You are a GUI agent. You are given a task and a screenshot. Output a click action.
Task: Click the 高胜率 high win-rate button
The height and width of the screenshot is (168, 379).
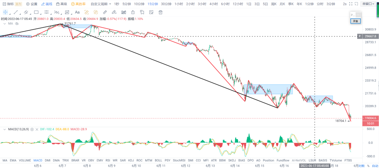pos(78,4)
